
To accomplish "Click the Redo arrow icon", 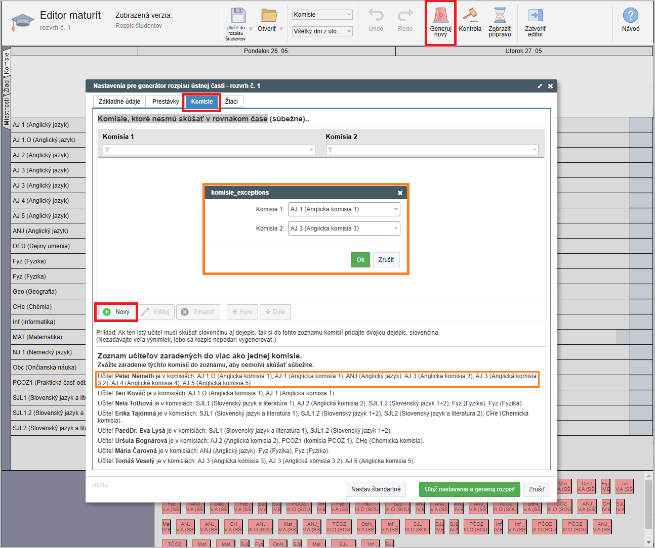I will click(405, 15).
